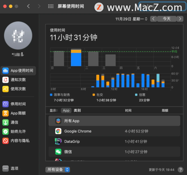Click the 时间 column header
Screen dimensions: 187x175
click(128, 110)
